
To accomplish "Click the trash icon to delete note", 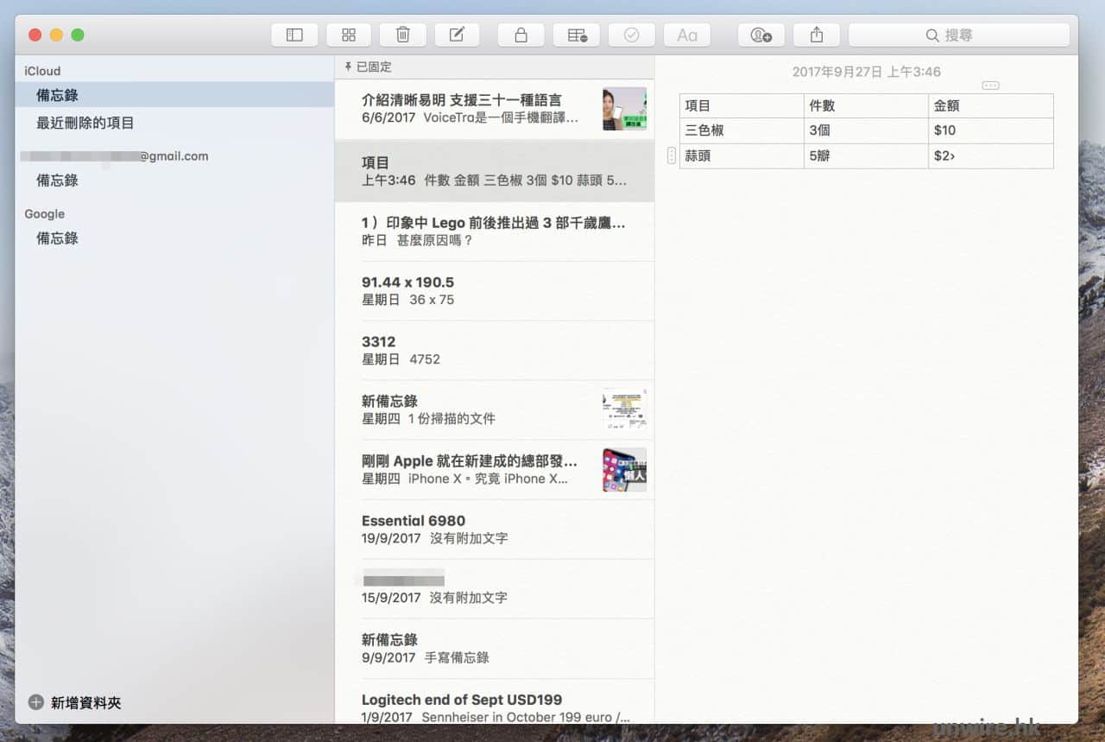I will [403, 35].
